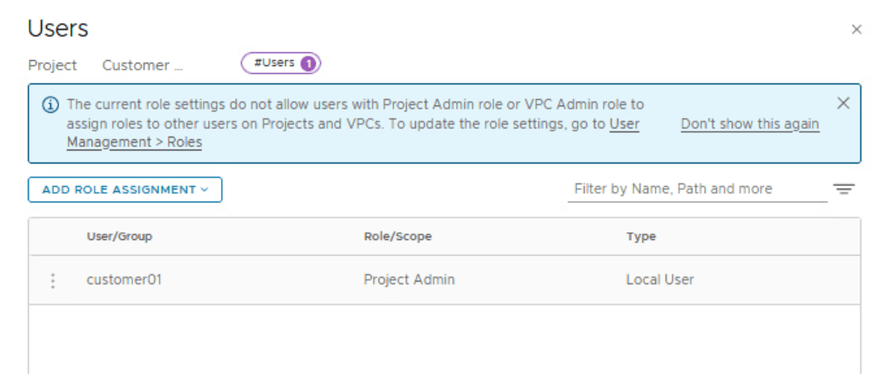Open the filter options icon
Screen dimensions: 884x374
(x=843, y=189)
